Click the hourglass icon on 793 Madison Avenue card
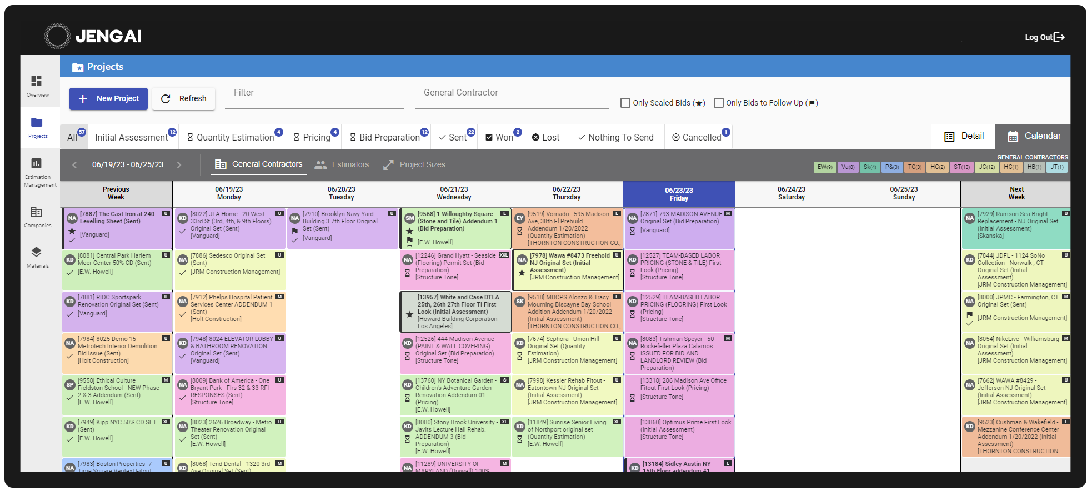Viewport: 1092px width, 491px height. [x=632, y=231]
